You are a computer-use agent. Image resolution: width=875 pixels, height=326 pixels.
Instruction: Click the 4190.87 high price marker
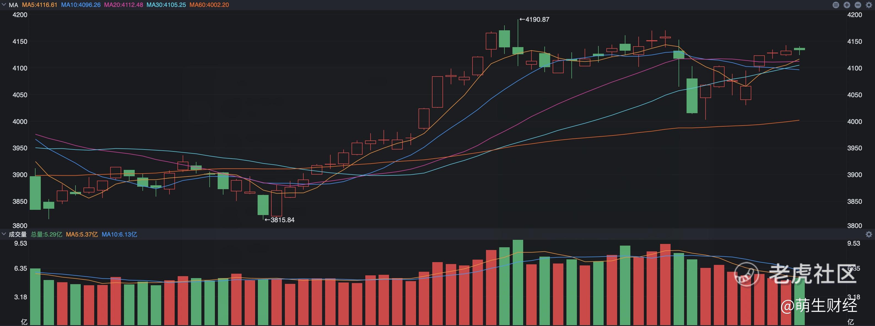(x=534, y=20)
